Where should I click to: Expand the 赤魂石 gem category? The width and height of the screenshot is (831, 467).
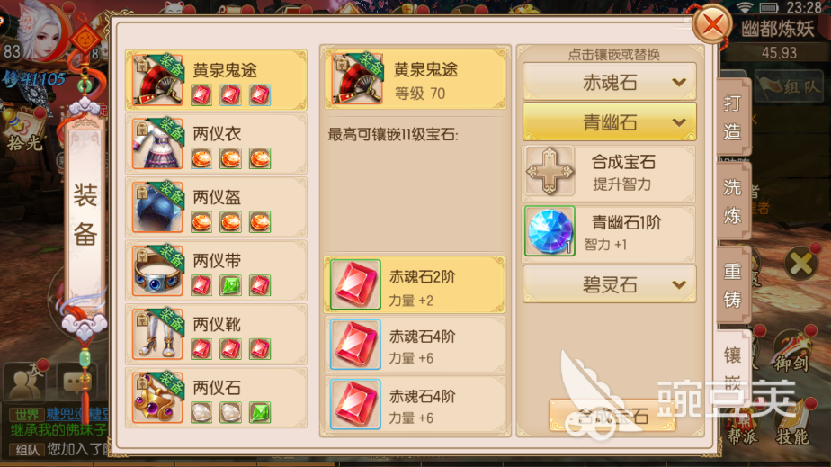[x=610, y=82]
